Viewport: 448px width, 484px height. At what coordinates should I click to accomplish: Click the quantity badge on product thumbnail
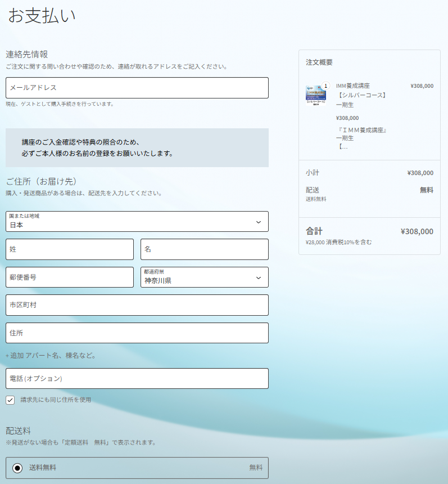325,86
